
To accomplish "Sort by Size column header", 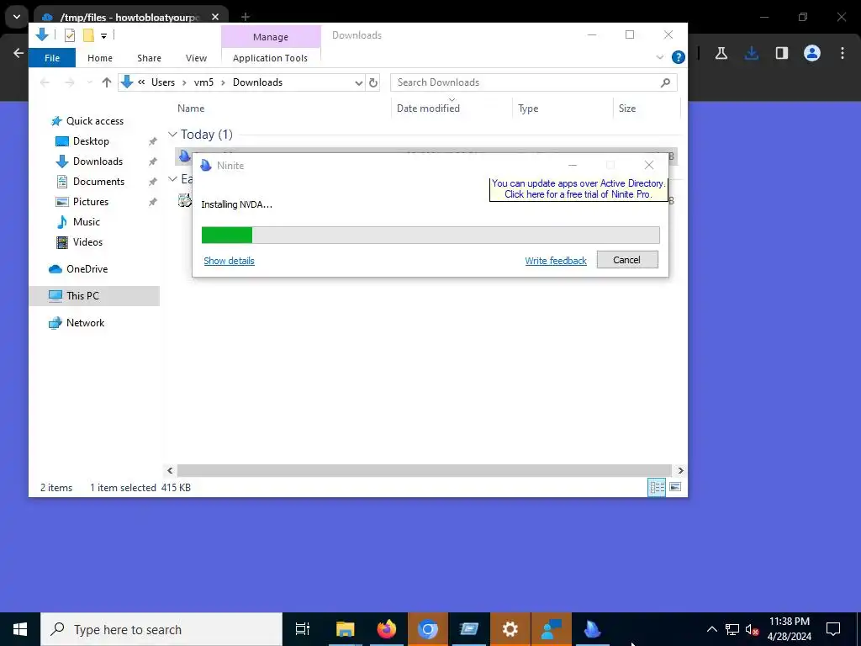I will pyautogui.click(x=627, y=109).
